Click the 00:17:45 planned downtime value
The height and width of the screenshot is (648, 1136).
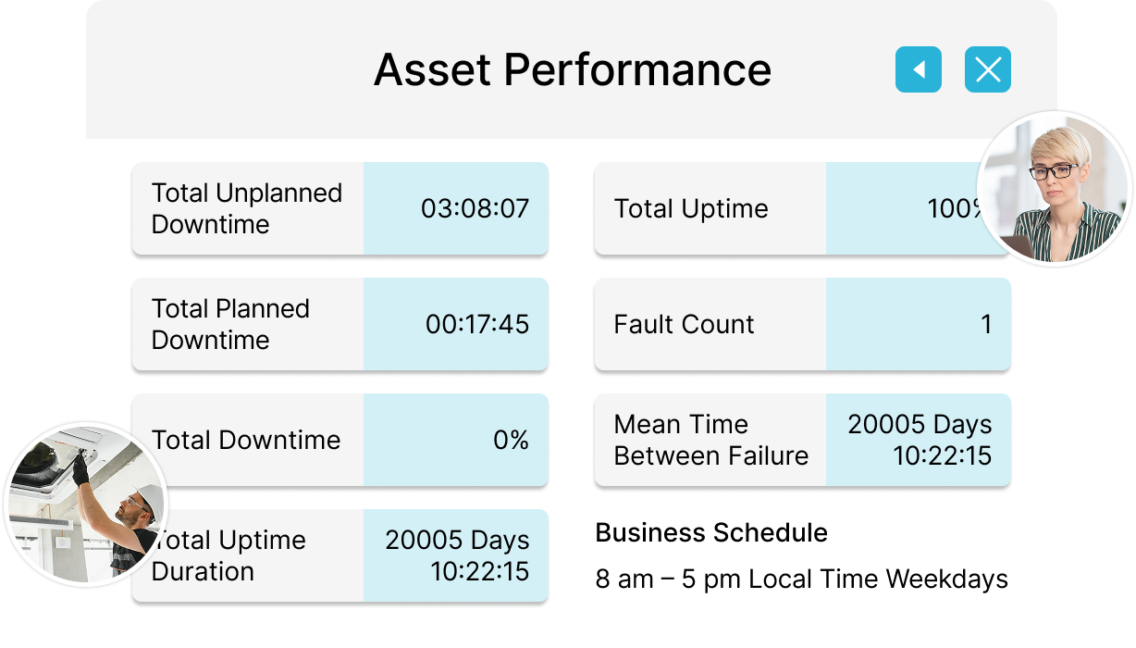click(476, 324)
